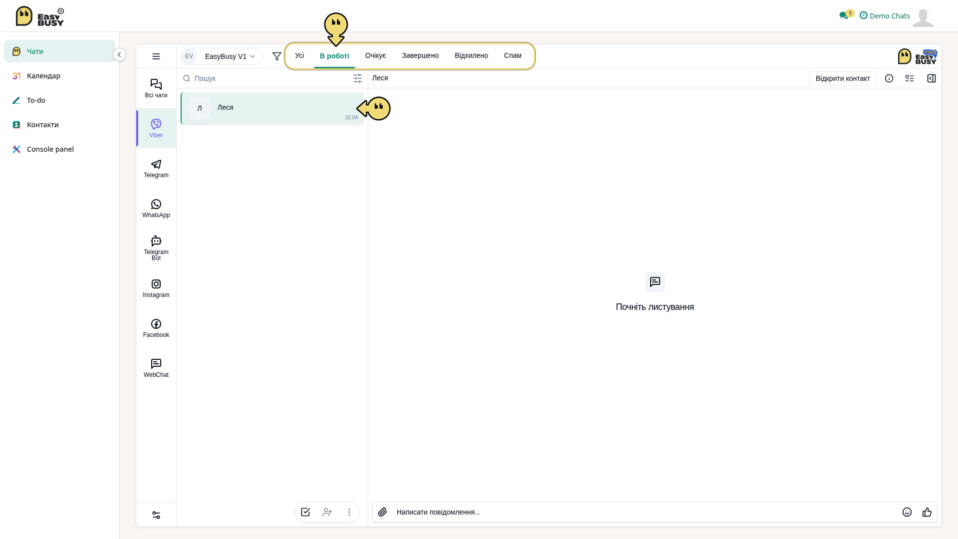Open Instagram chats
958x539 pixels.
click(156, 288)
